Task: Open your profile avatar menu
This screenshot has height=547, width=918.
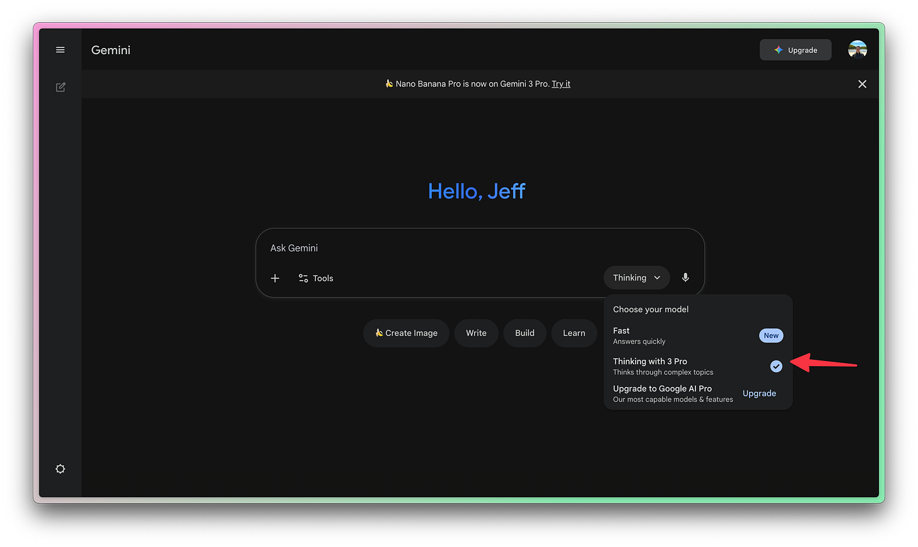Action: tap(857, 49)
